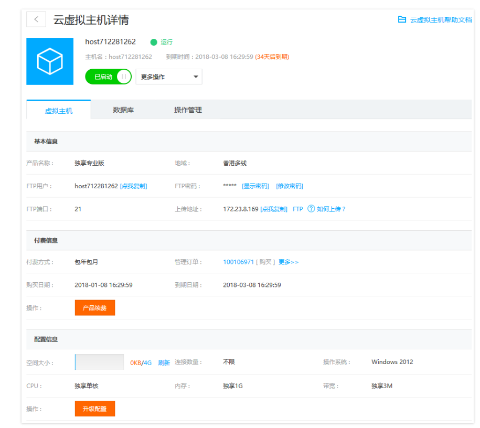Open the 操作管理 tab

(188, 110)
